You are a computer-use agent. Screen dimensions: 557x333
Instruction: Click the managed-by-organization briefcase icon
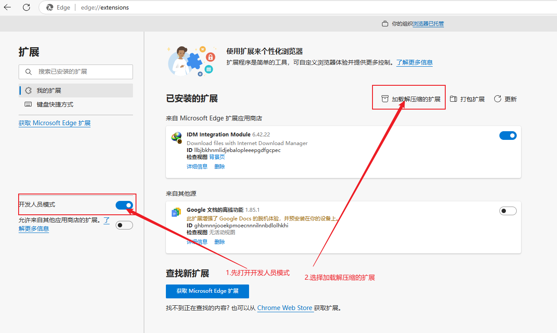pos(385,24)
